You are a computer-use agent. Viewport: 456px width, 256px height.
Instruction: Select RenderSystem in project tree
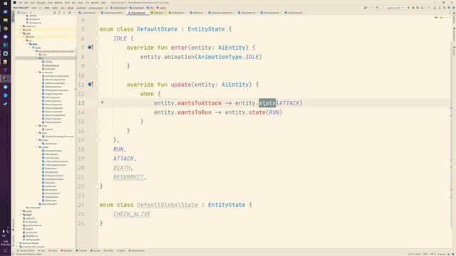coord(51,197)
